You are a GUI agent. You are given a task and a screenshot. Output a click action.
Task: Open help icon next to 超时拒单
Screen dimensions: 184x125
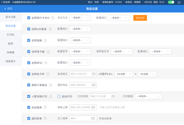click(x=45, y=118)
